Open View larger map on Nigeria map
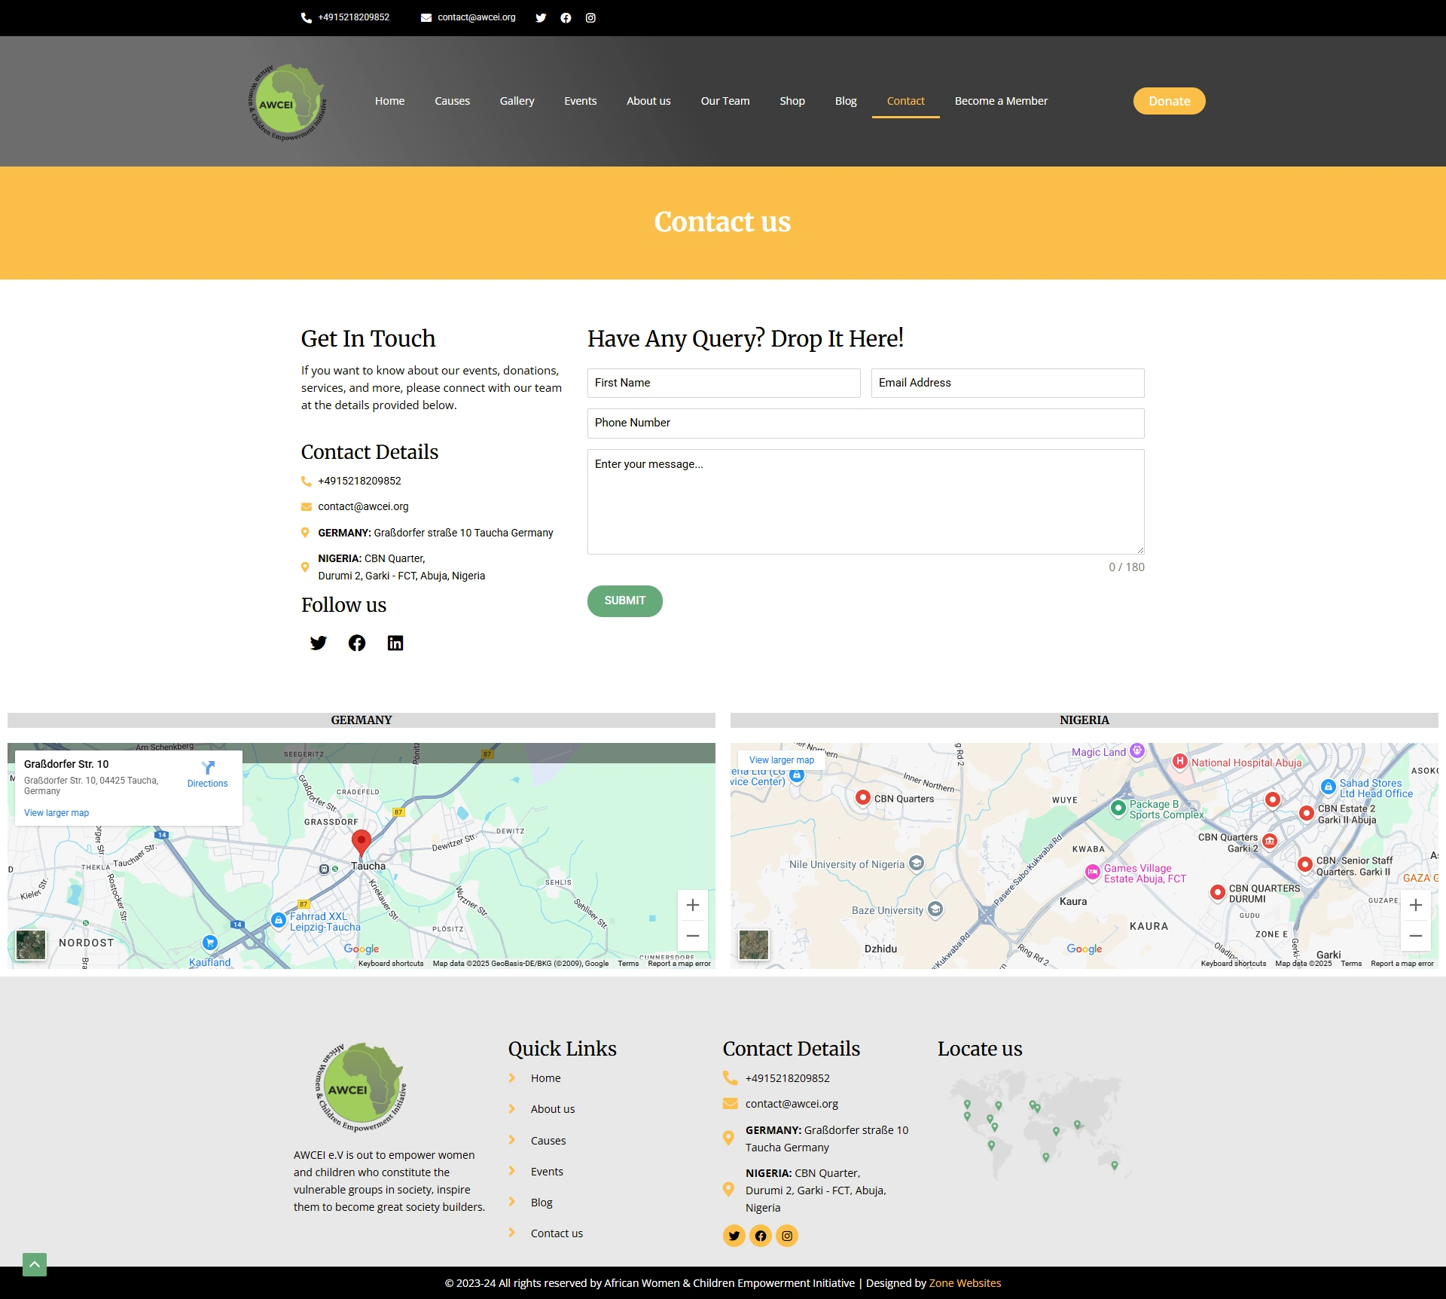This screenshot has height=1299, width=1446. pyautogui.click(x=781, y=760)
